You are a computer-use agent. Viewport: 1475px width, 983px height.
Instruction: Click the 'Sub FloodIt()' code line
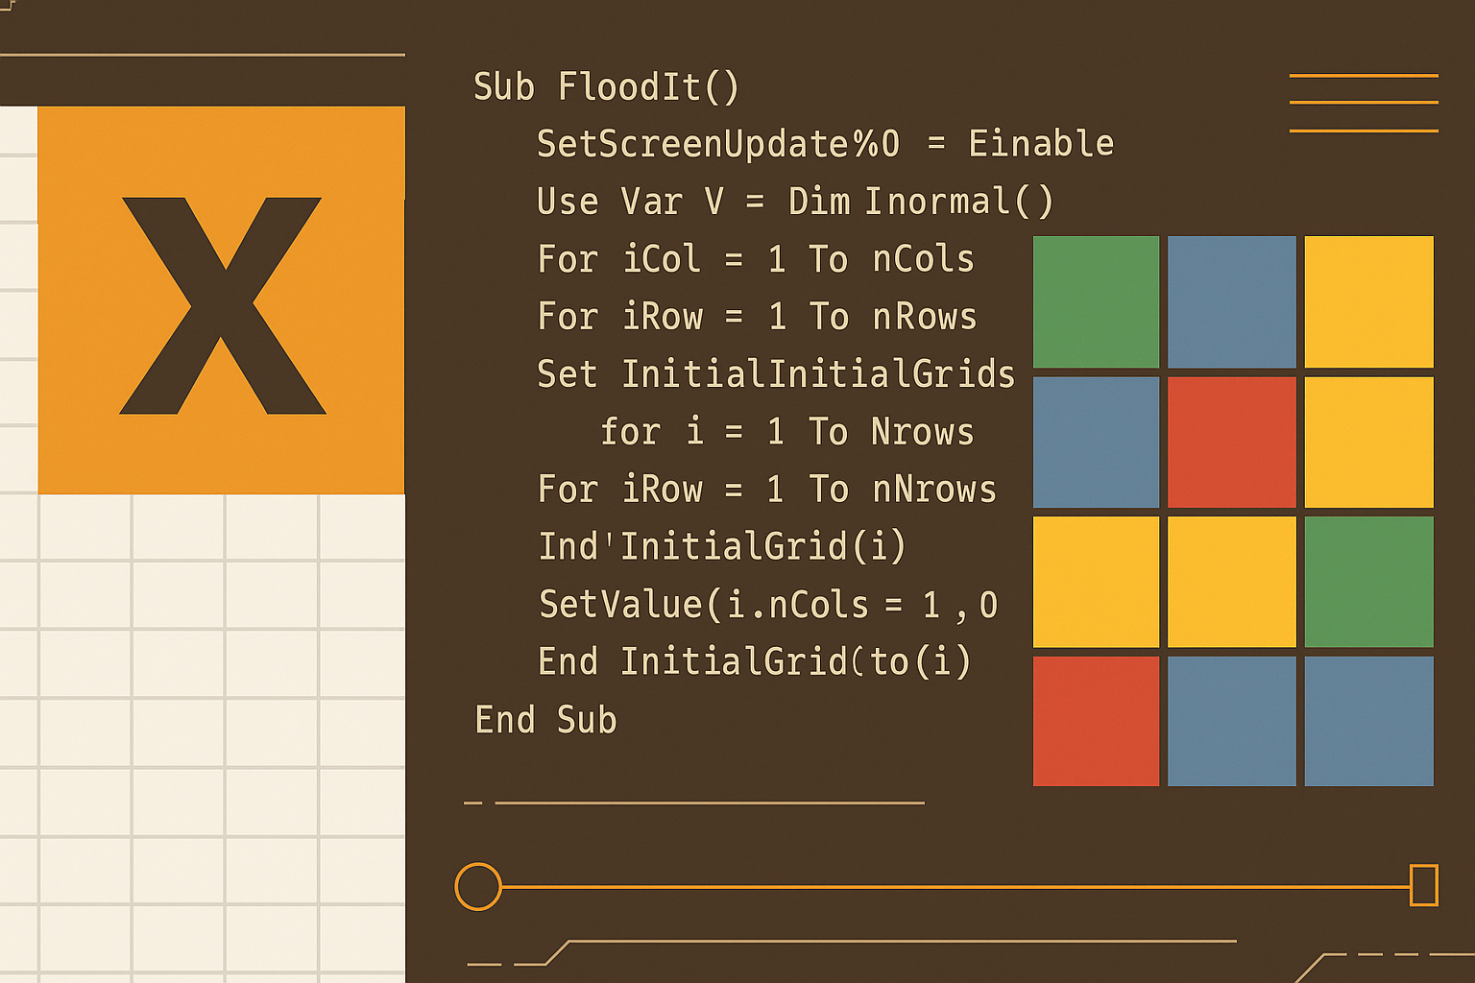[x=606, y=87]
